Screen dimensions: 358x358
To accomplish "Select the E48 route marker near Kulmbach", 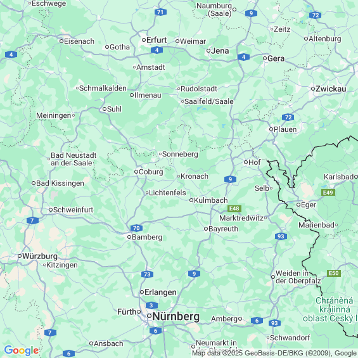I will tap(234, 208).
